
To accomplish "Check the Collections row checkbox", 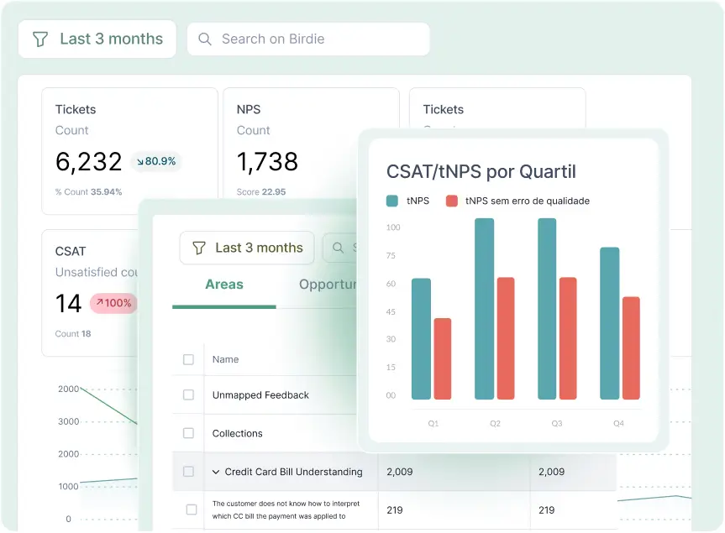I will (188, 433).
